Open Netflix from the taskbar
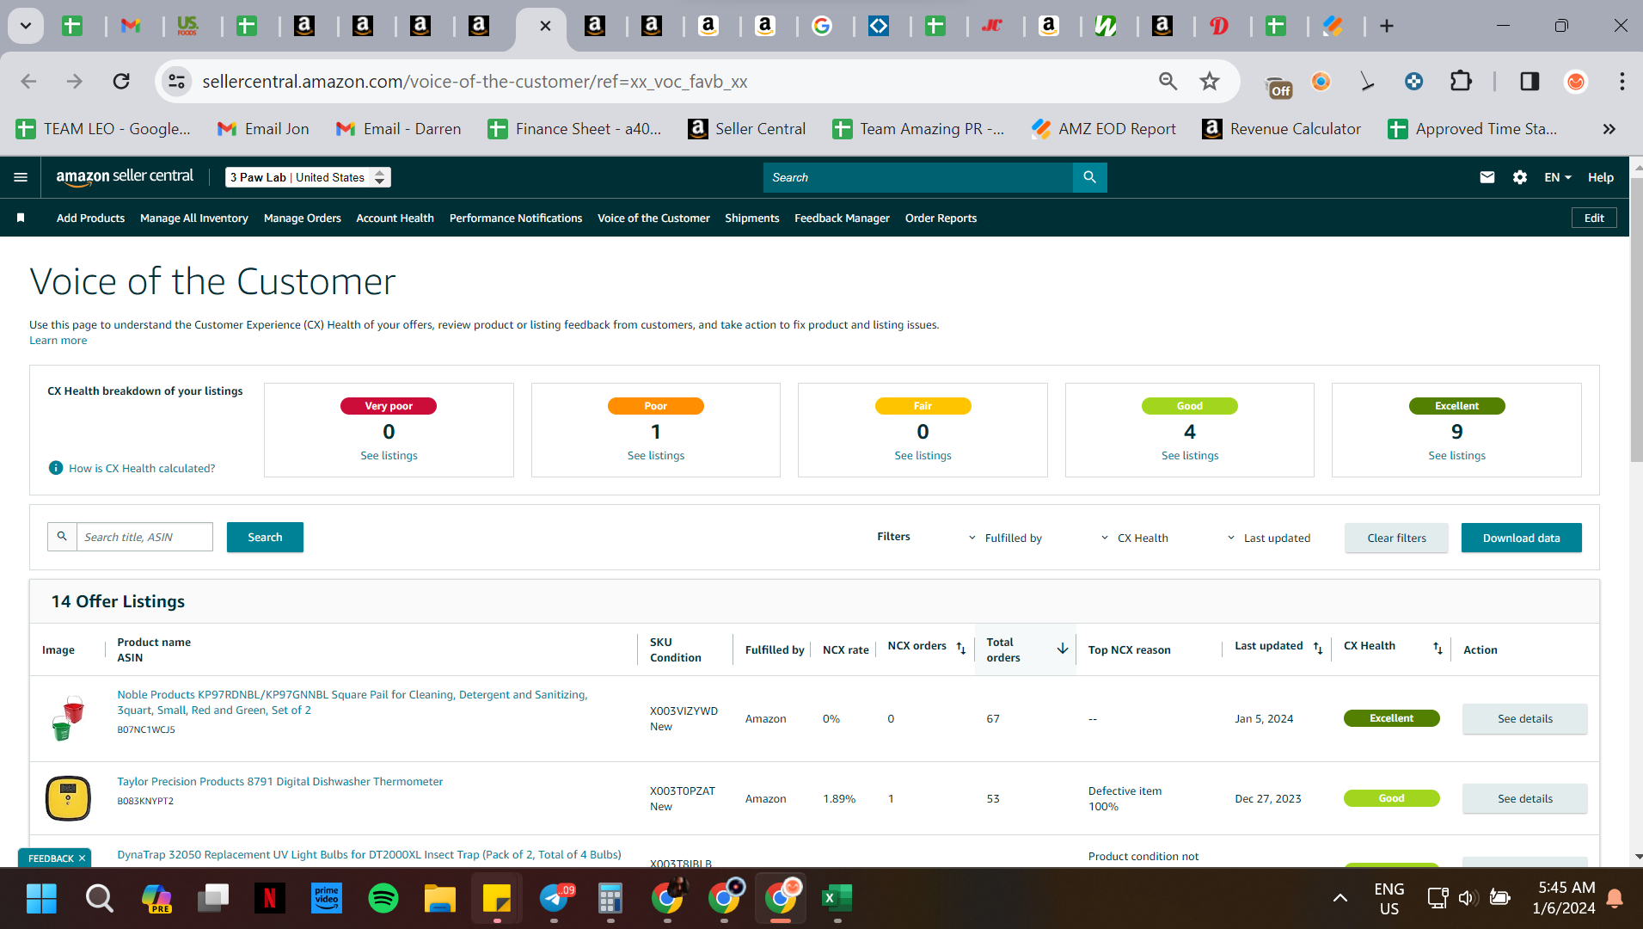Viewport: 1643px width, 929px height. click(x=270, y=898)
